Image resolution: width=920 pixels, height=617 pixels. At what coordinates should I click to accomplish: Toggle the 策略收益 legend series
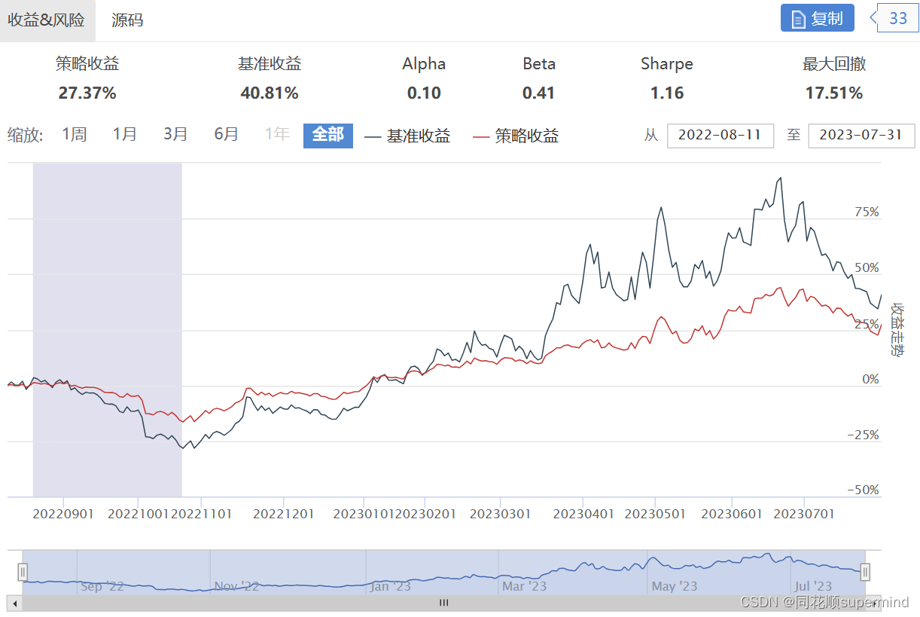pyautogui.click(x=516, y=136)
